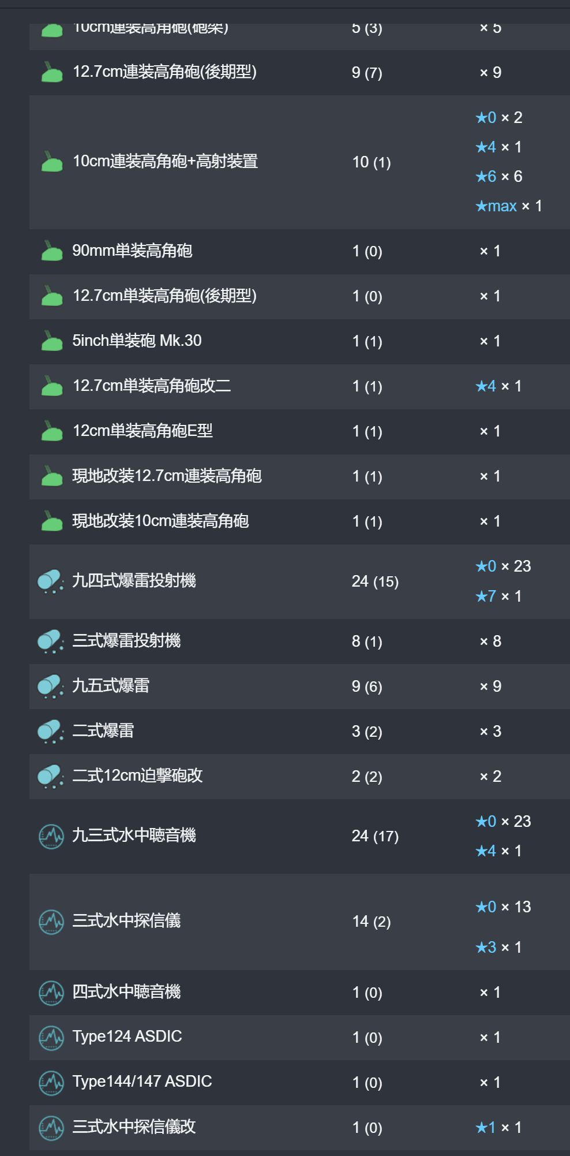Select the Type144/147 ASDIC row
The height and width of the screenshot is (1156, 570).
point(299,1082)
